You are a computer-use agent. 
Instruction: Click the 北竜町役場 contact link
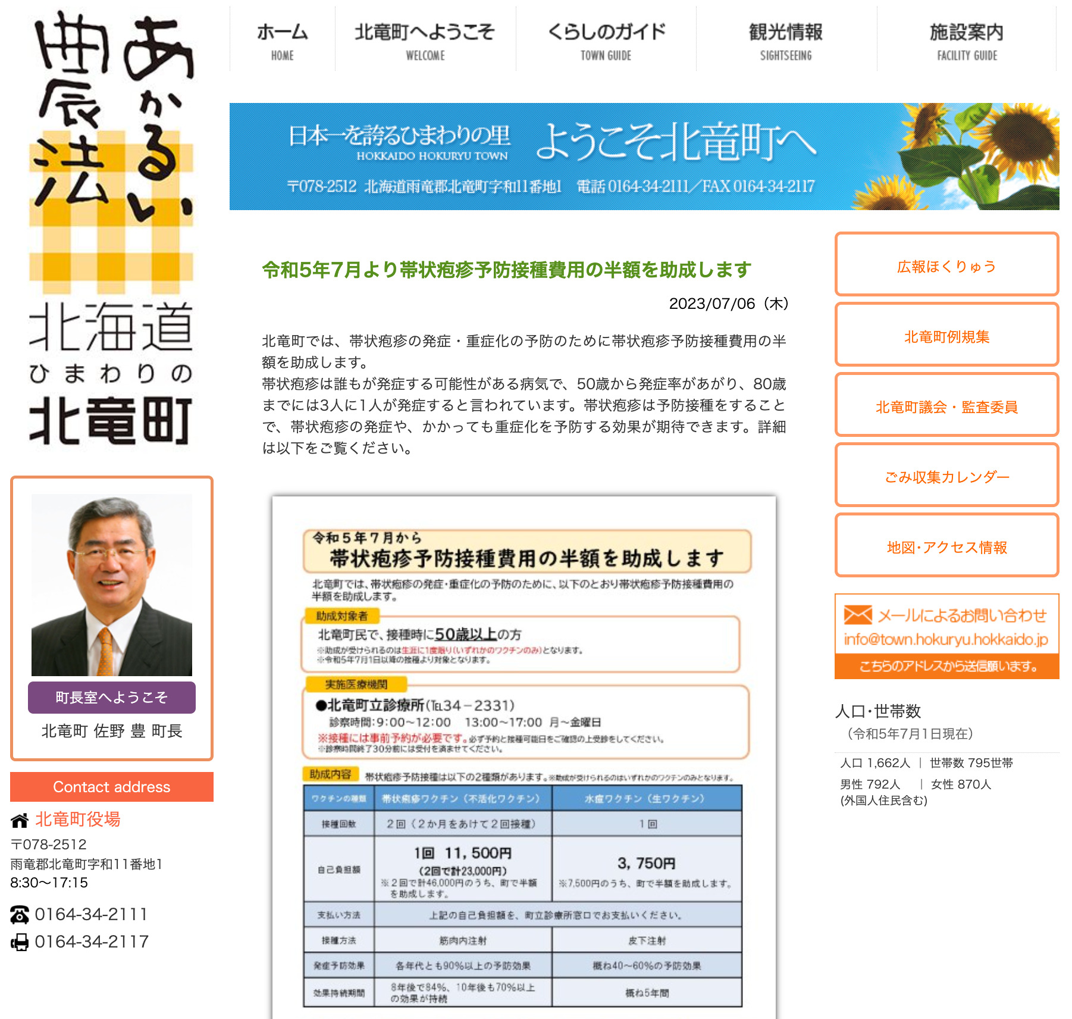(x=78, y=820)
